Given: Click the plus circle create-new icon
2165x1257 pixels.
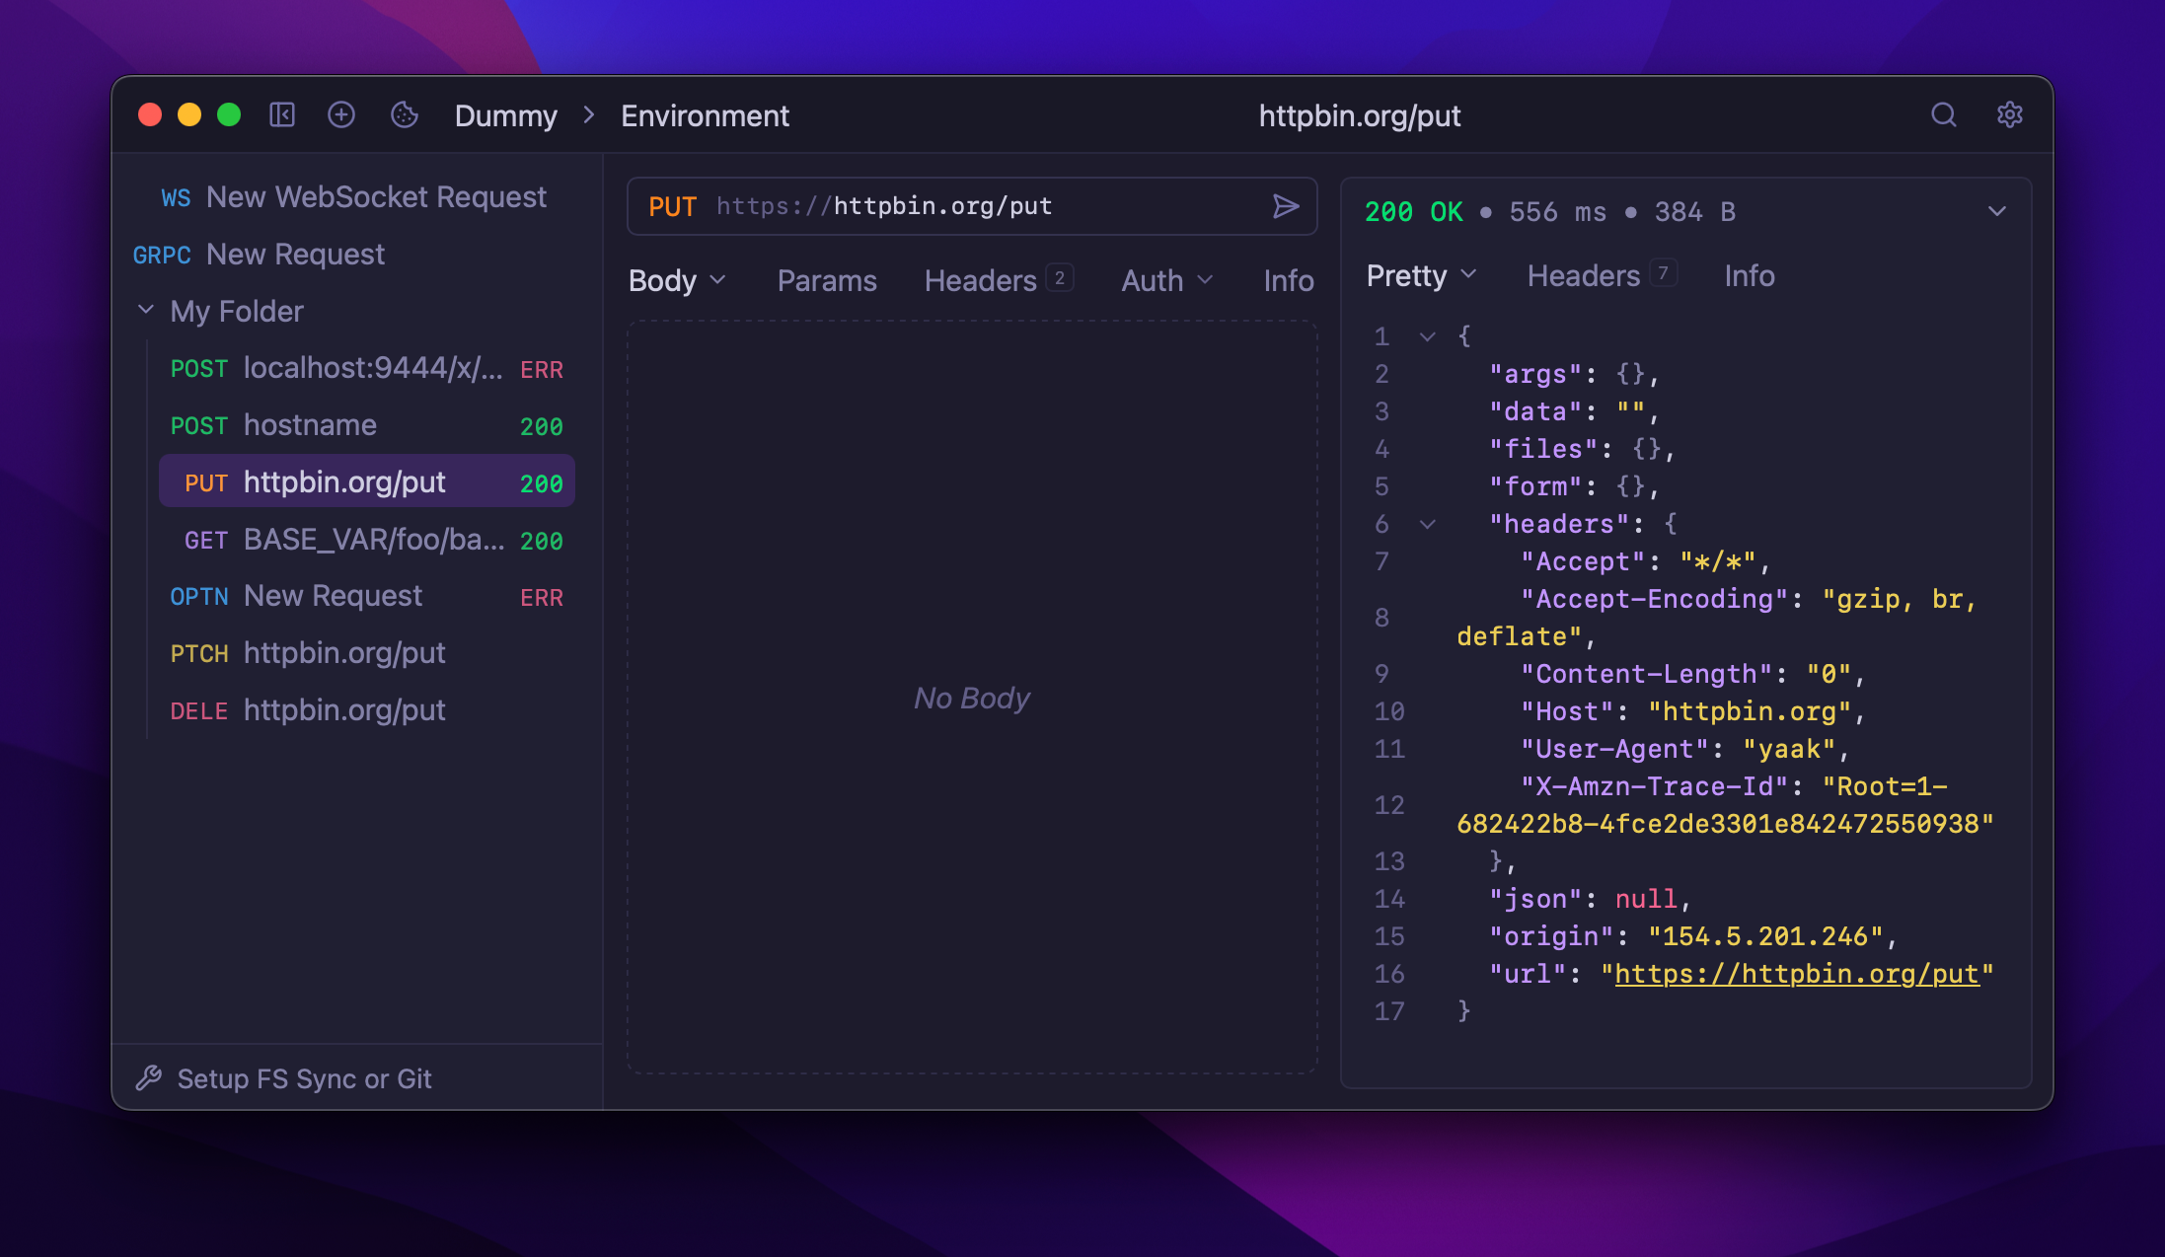Looking at the screenshot, I should tap(341, 115).
